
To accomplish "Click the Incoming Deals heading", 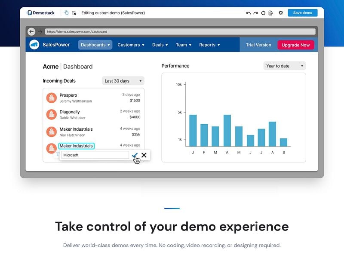I will click(x=59, y=81).
